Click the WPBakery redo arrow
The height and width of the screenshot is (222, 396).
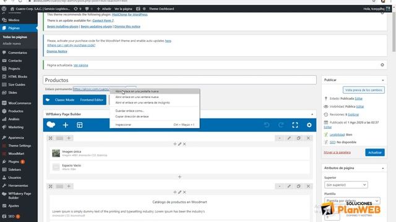coord(281,125)
